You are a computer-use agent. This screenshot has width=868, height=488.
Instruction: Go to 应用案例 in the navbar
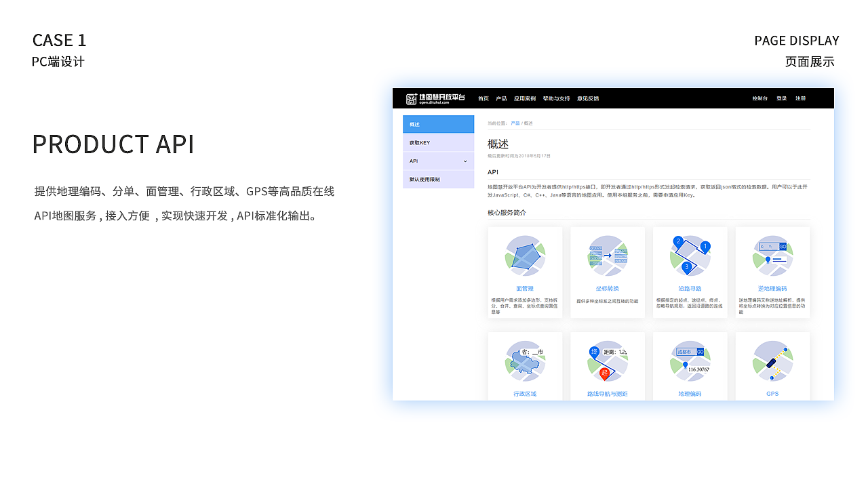coord(525,99)
